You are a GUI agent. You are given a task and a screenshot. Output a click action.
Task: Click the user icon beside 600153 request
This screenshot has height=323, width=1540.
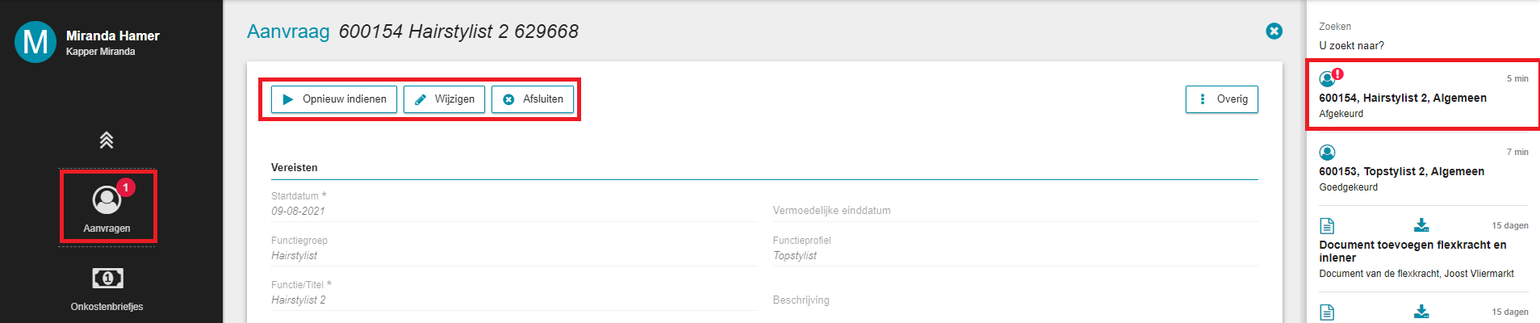[1327, 153]
